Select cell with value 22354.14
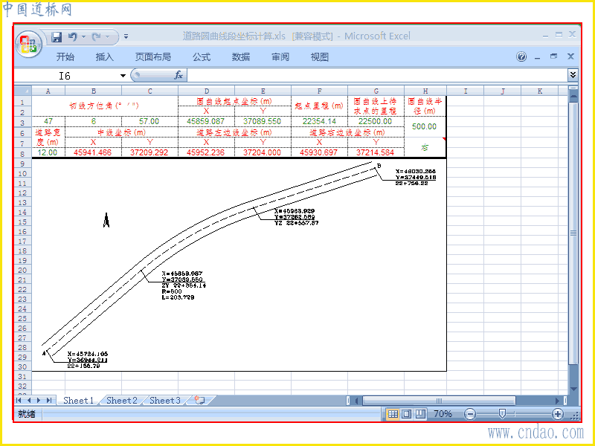Image resolution: width=595 pixels, height=446 pixels. (x=319, y=121)
